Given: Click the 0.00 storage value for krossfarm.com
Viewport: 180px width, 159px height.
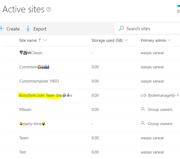Looking at the screenshot, I should (95, 95).
